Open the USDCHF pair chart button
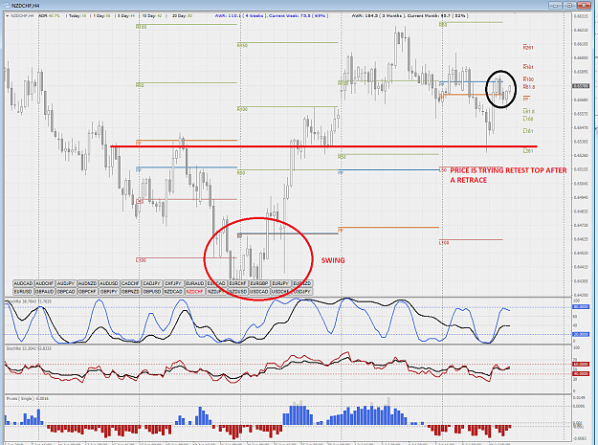The width and height of the screenshot is (598, 445). [x=280, y=292]
